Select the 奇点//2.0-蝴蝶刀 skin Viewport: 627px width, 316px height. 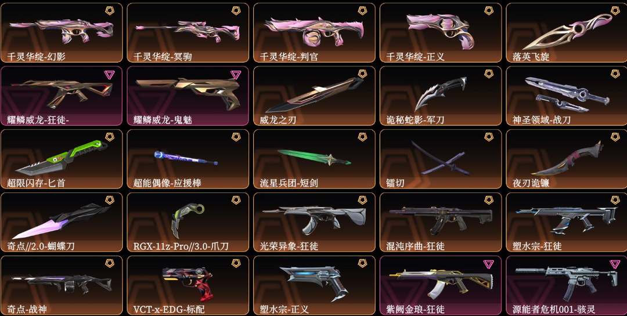[x=62, y=222]
